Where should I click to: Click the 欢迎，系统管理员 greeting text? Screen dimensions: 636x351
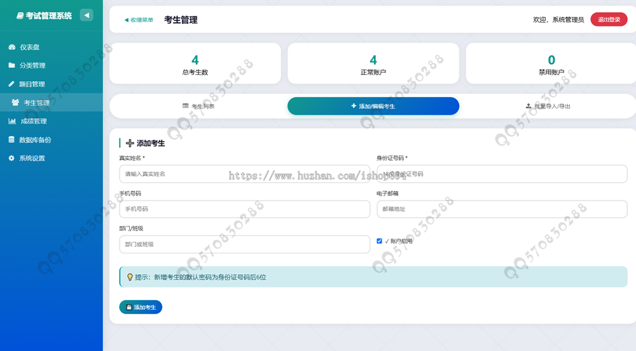click(x=558, y=20)
